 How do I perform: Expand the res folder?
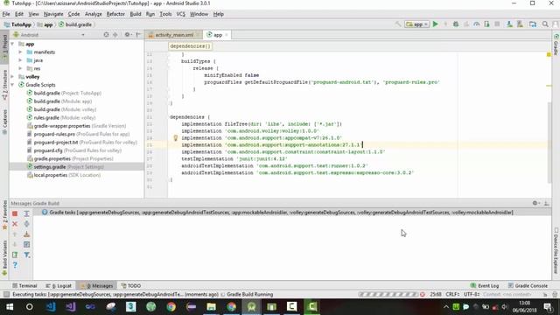coord(20,68)
